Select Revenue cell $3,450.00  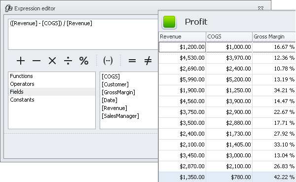tap(182, 155)
